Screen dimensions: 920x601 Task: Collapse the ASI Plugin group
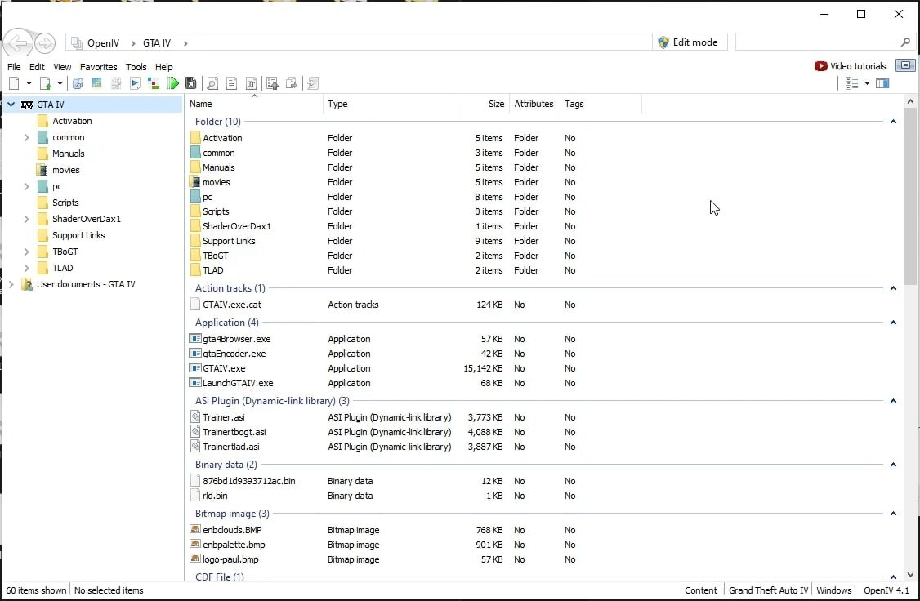tap(893, 401)
